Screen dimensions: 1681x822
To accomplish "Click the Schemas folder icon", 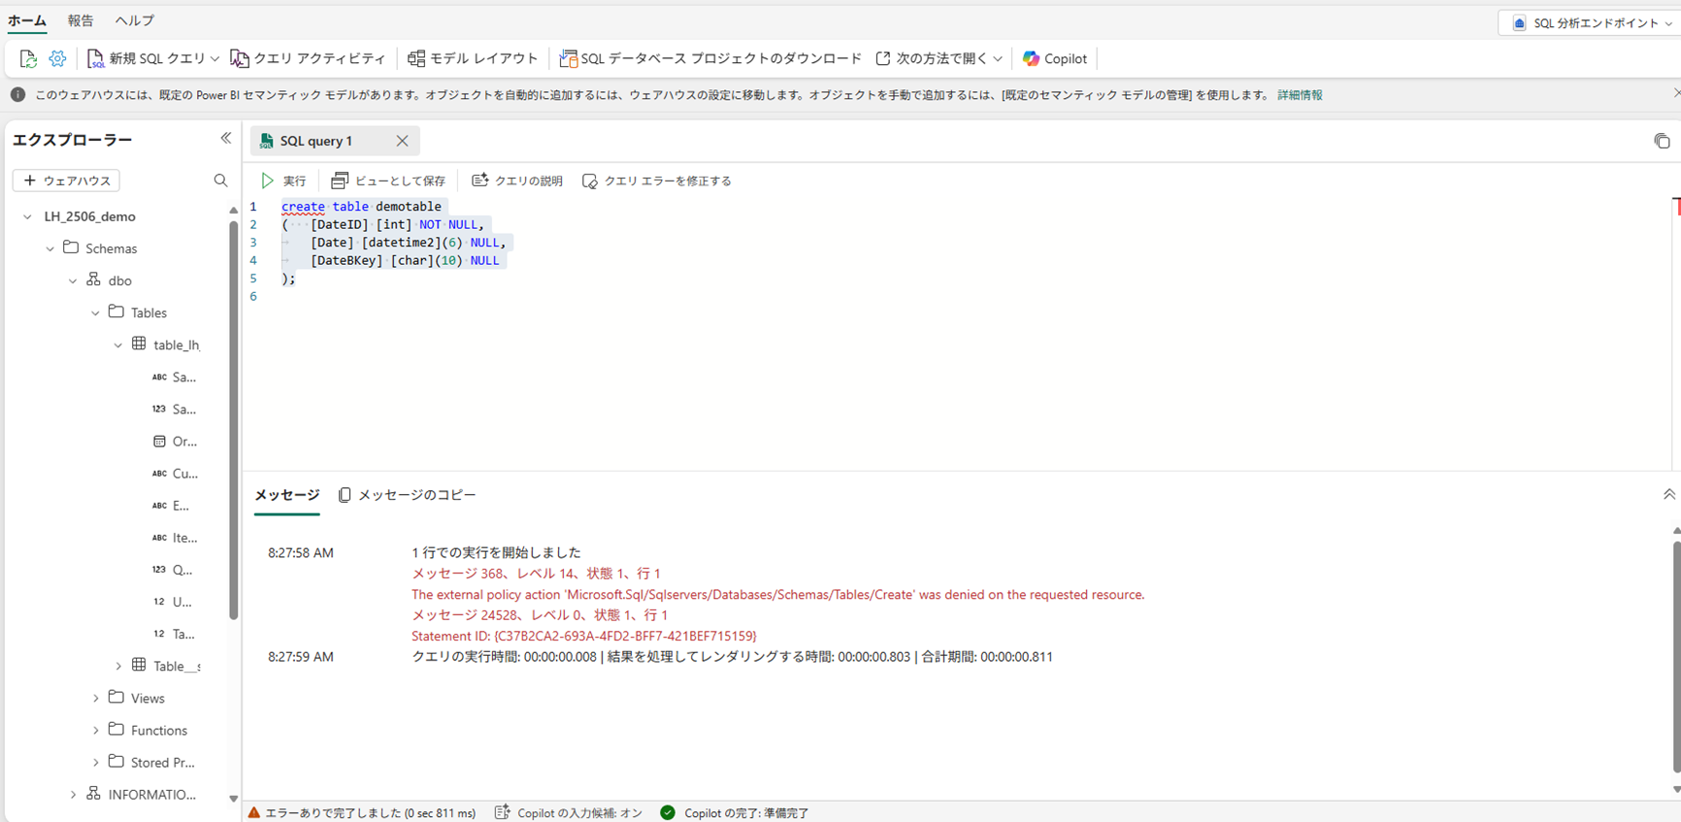I will (71, 248).
